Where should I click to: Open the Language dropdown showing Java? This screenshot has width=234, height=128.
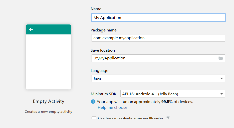tap(158, 79)
